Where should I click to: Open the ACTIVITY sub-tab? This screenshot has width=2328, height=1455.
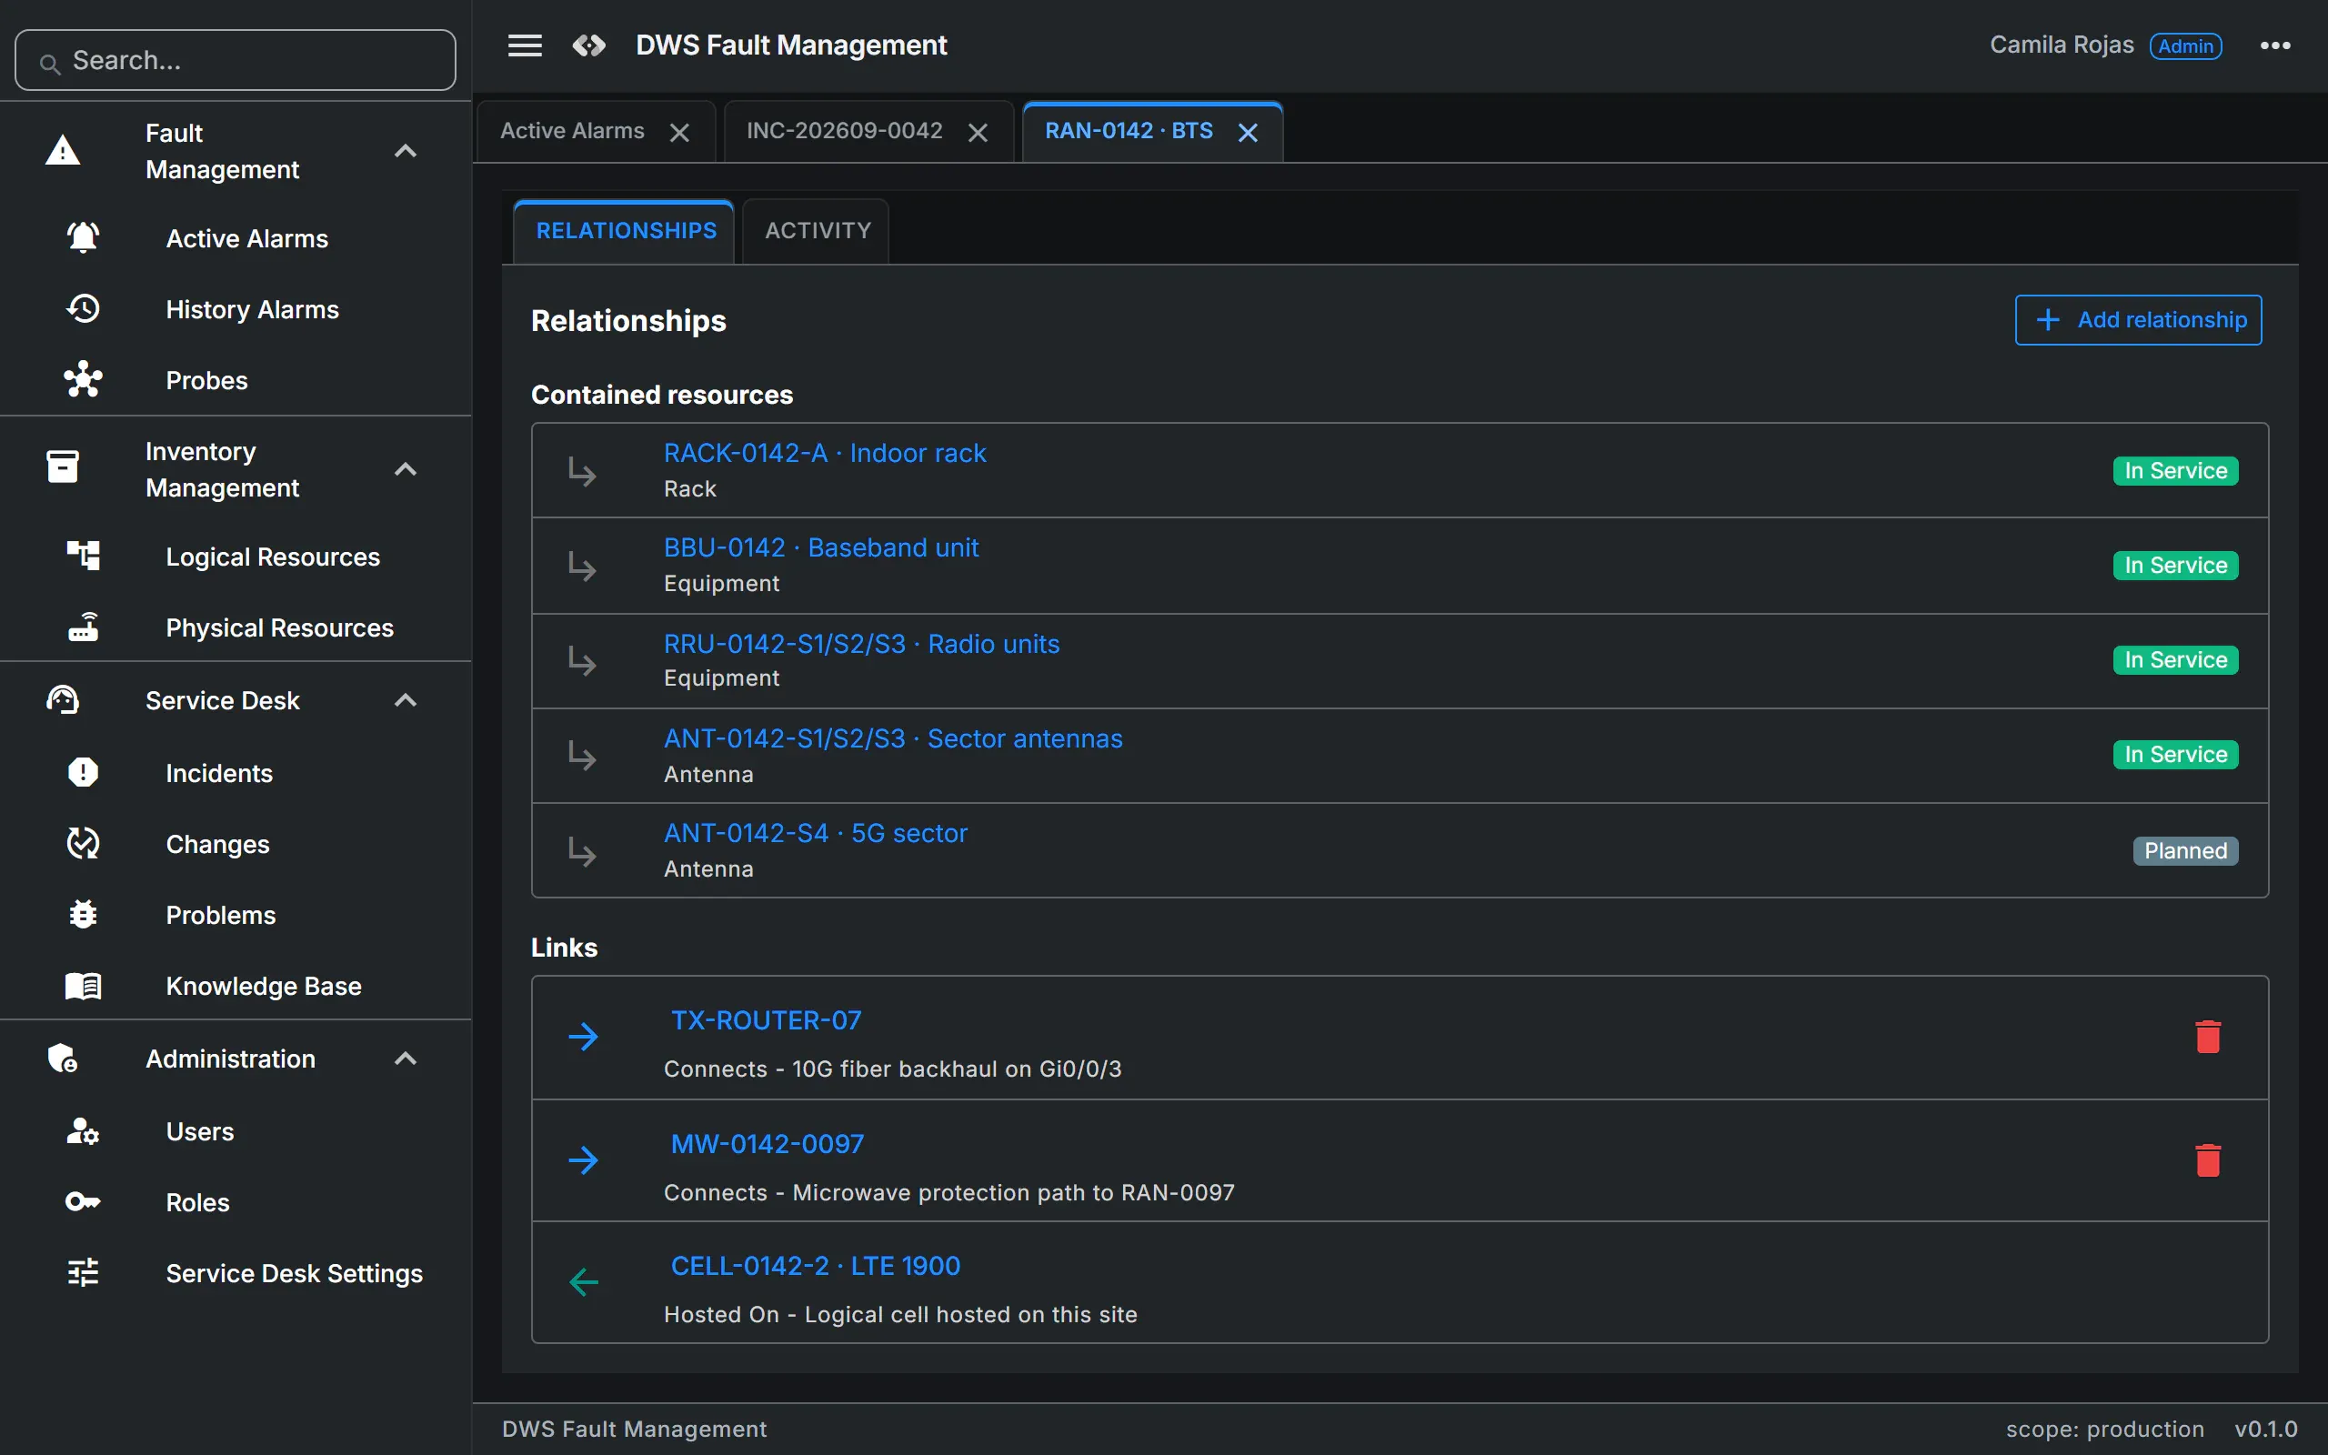coord(817,231)
